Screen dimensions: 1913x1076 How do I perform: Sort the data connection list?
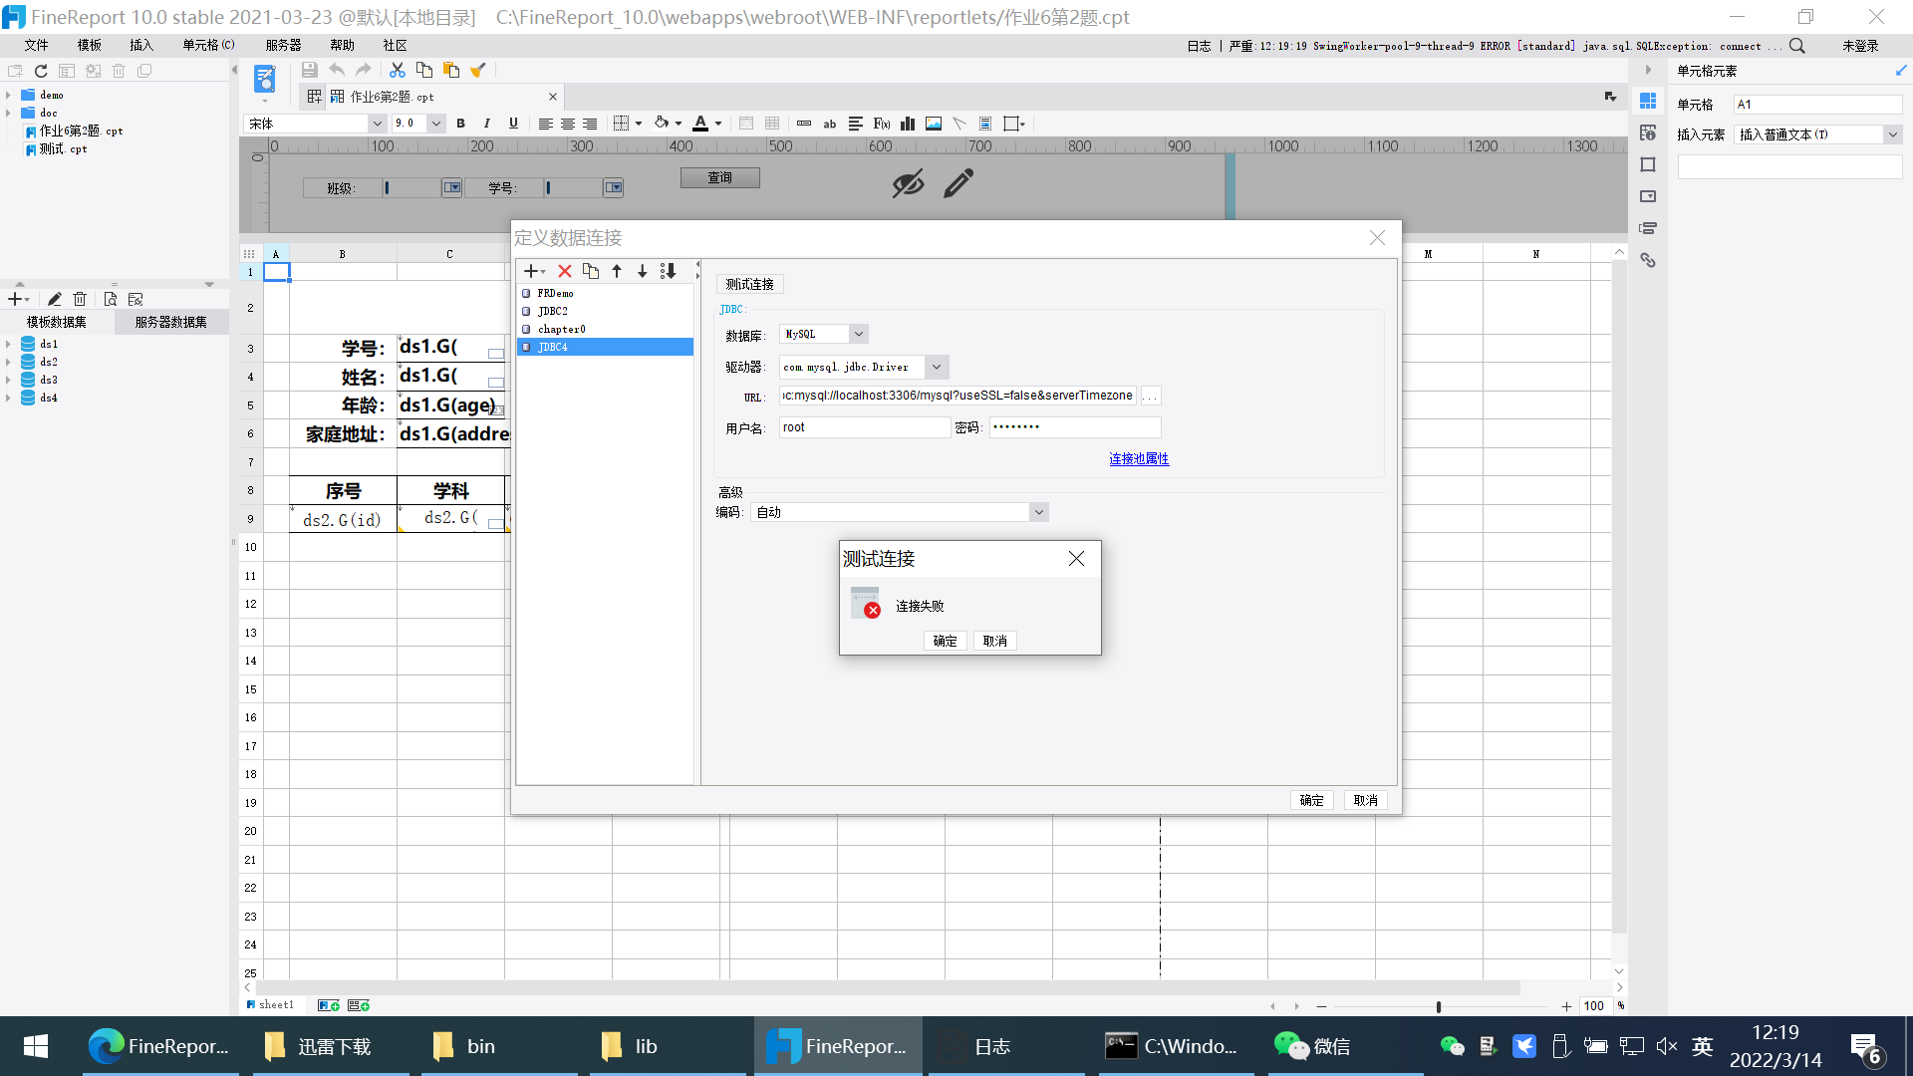669,271
